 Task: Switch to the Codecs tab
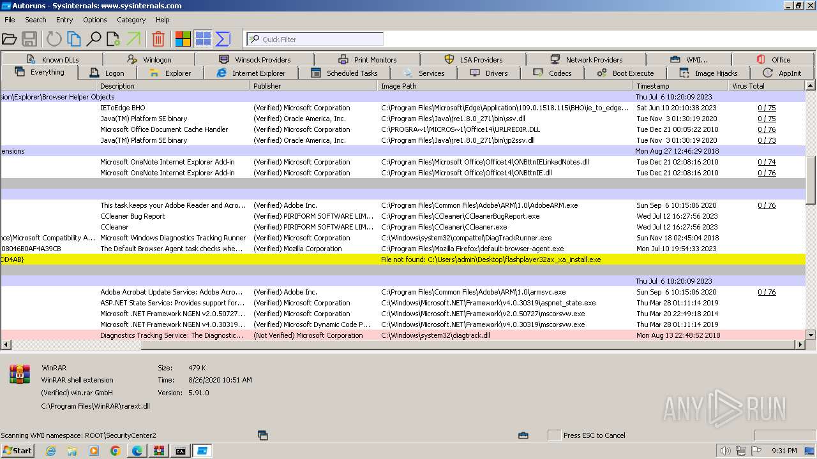coord(552,73)
